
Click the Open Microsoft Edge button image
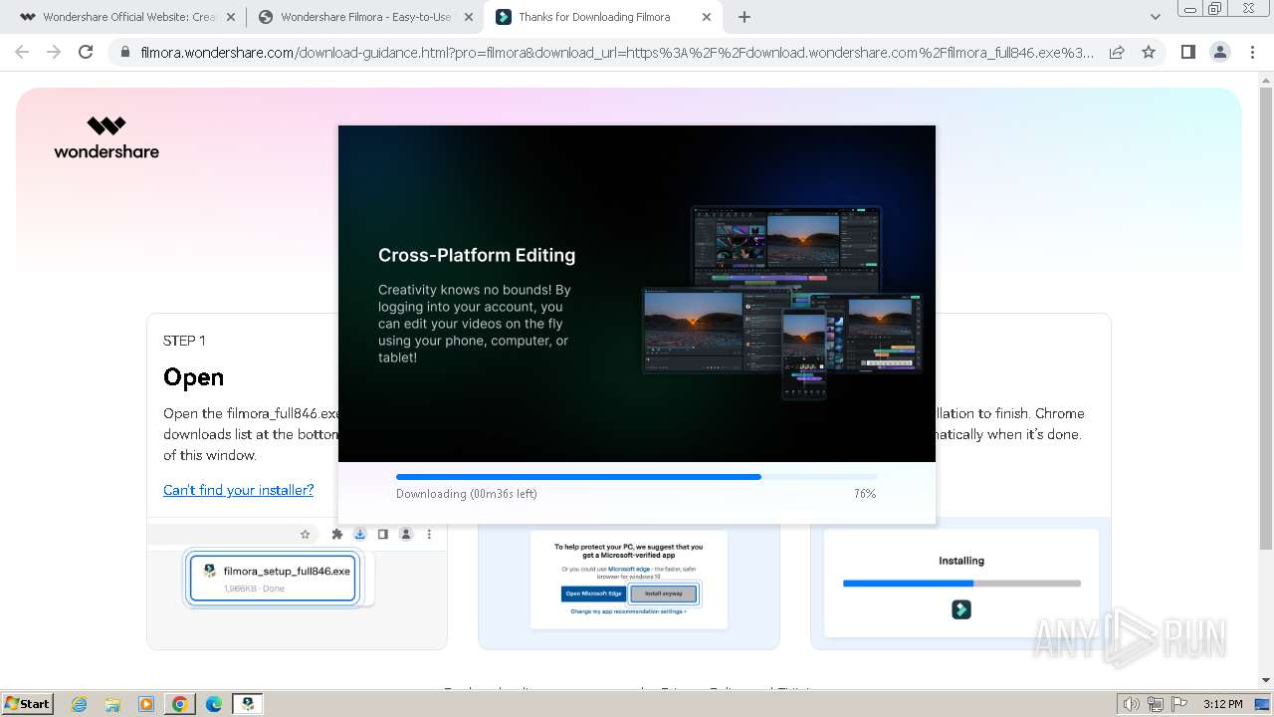[x=594, y=594]
